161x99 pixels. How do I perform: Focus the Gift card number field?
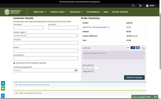pos(91,68)
